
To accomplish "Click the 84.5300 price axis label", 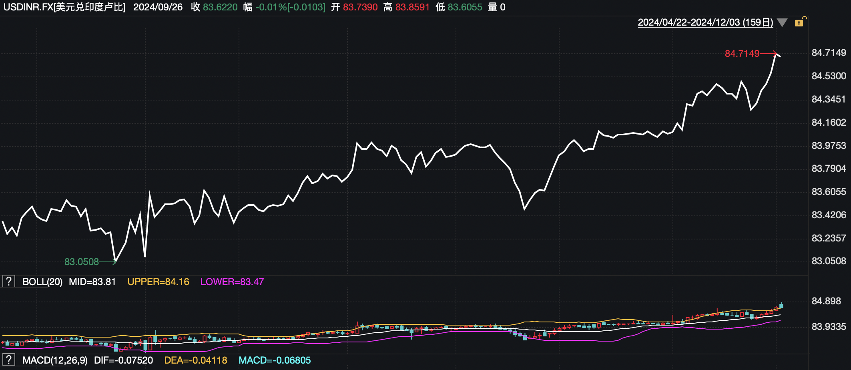I will point(829,76).
